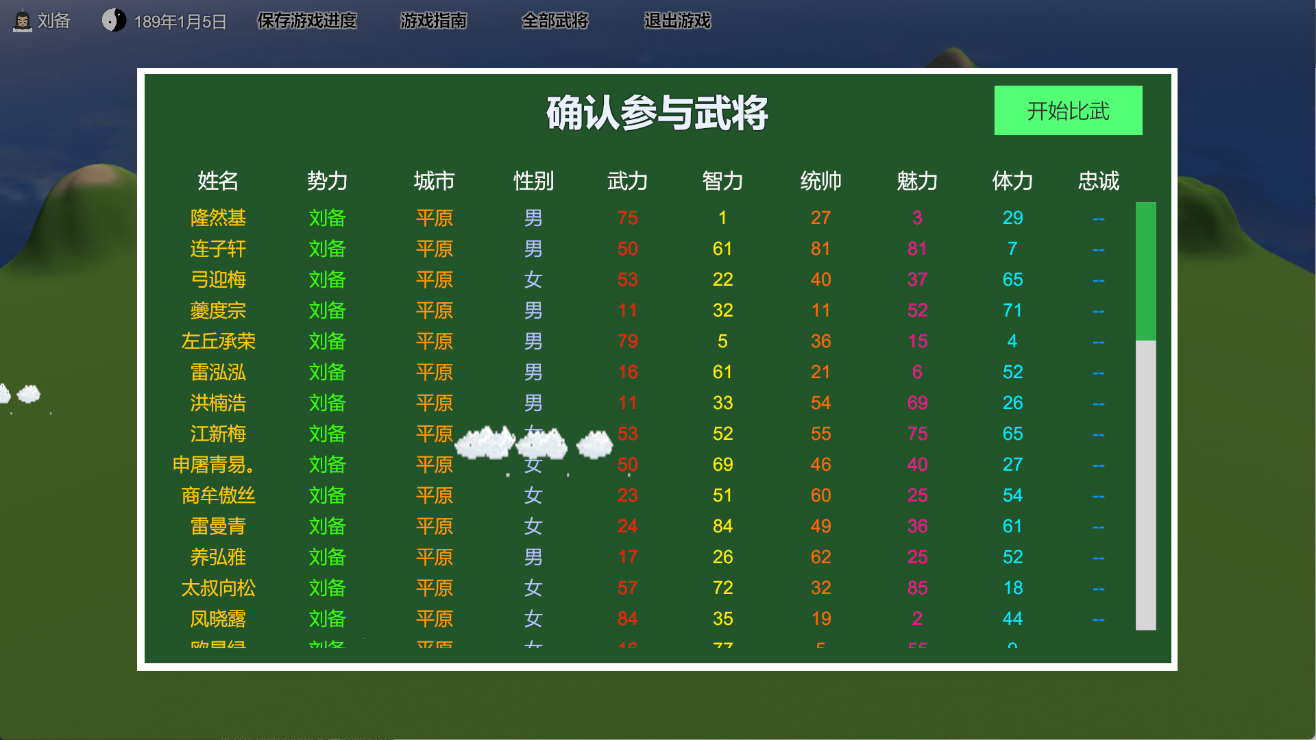
Task: Click the 忠诚 column header
Action: pos(1098,182)
